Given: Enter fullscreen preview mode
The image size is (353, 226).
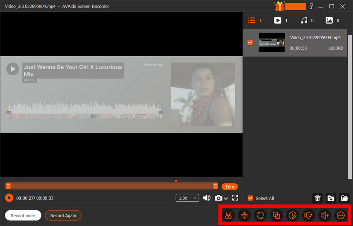Looking at the screenshot, I should click(235, 198).
